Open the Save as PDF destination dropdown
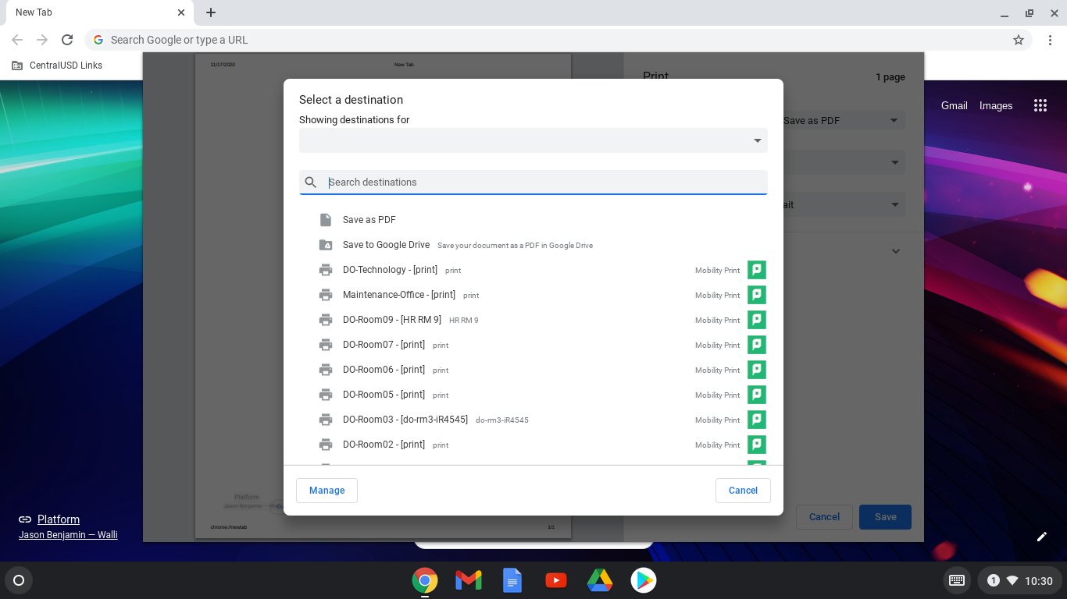This screenshot has height=599, width=1067. pyautogui.click(x=844, y=121)
